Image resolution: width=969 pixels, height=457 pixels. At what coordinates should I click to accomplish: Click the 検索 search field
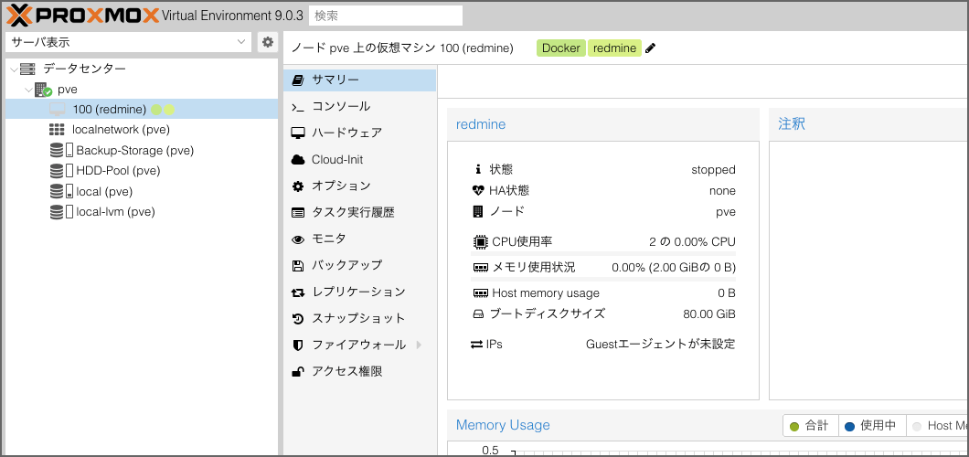click(x=386, y=16)
